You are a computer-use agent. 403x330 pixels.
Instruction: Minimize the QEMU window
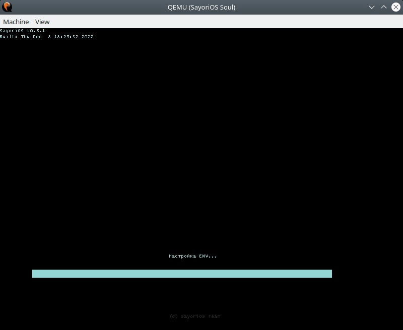pos(372,7)
